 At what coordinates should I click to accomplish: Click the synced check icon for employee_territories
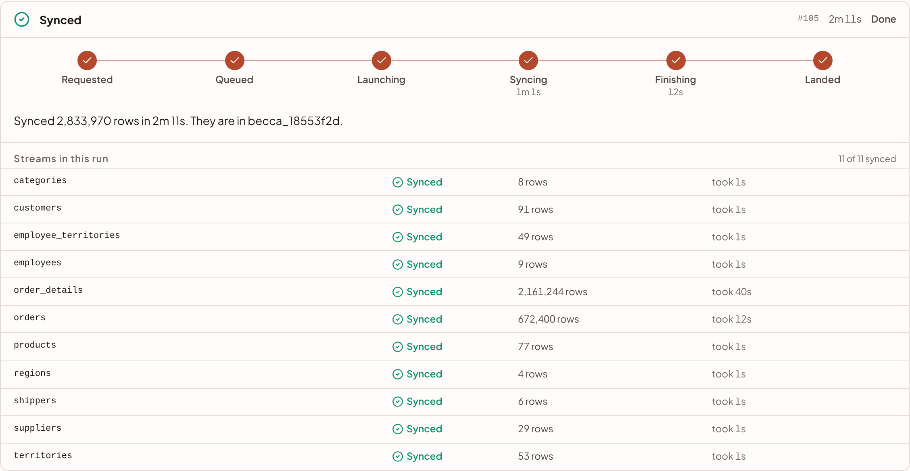point(398,237)
